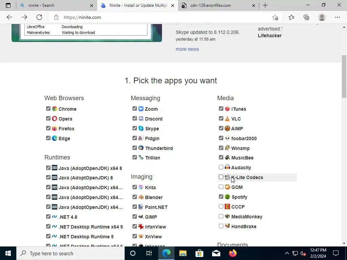Uncheck the Chrome checkbox
This screenshot has width=347, height=260.
click(48, 109)
